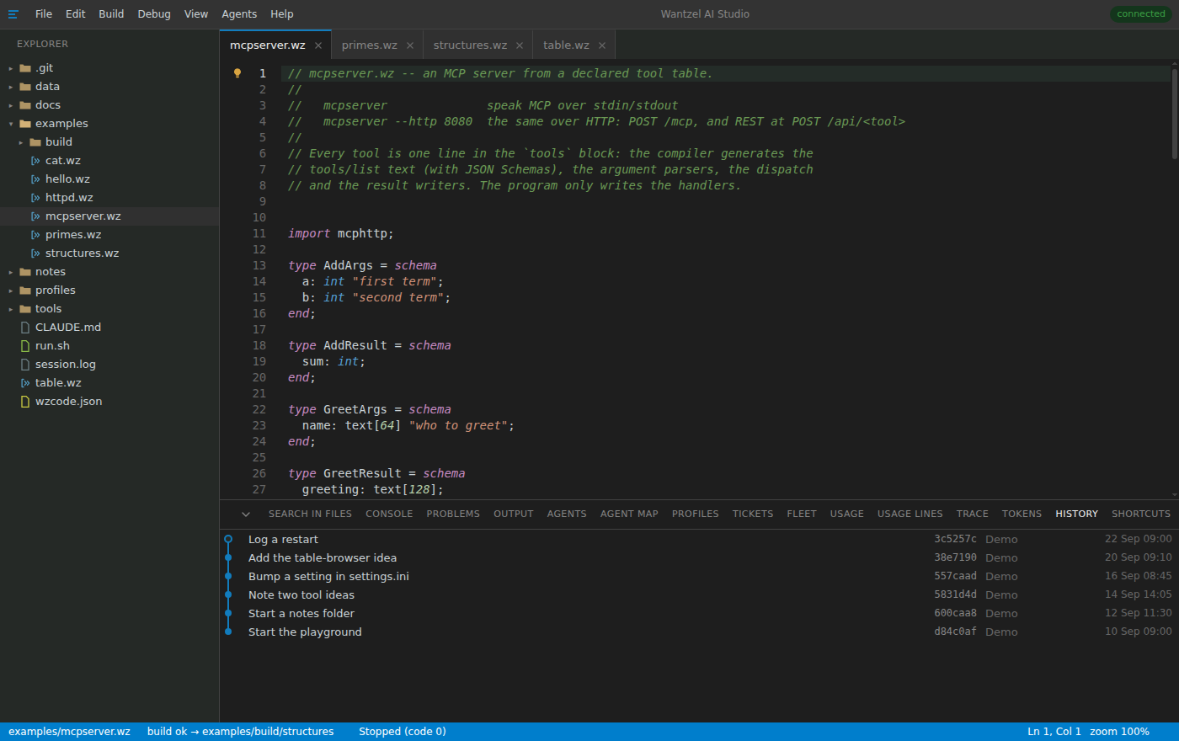The image size is (1179, 741).
Task: Click the file icon beside run.sh
Action: tap(25, 346)
